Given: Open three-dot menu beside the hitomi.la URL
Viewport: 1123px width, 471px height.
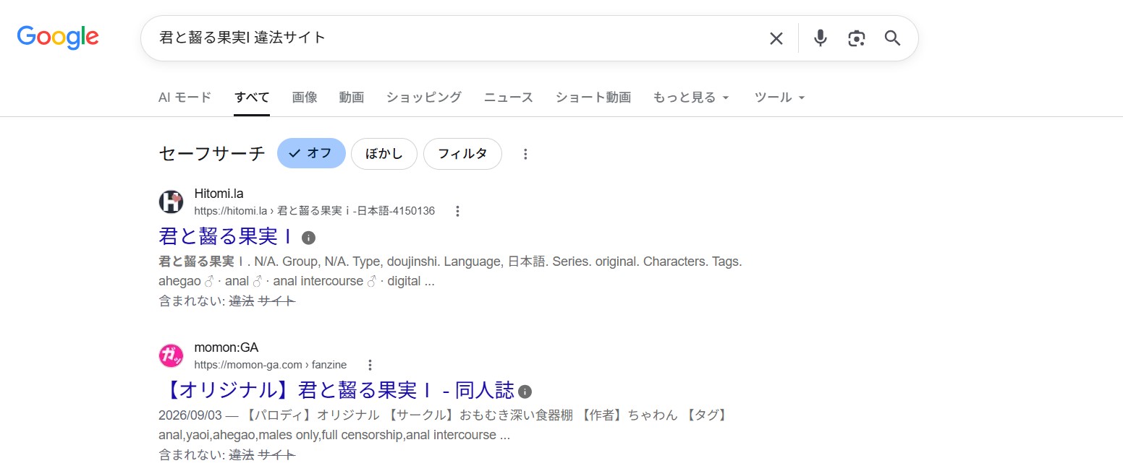Looking at the screenshot, I should click(x=457, y=211).
